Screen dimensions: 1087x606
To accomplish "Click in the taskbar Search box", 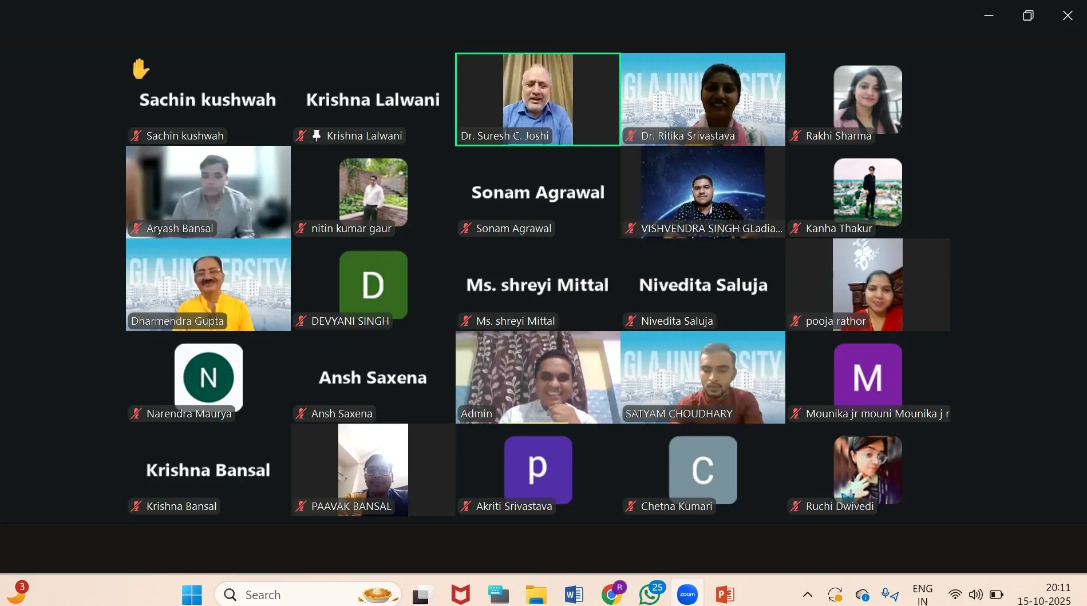I will (x=298, y=595).
